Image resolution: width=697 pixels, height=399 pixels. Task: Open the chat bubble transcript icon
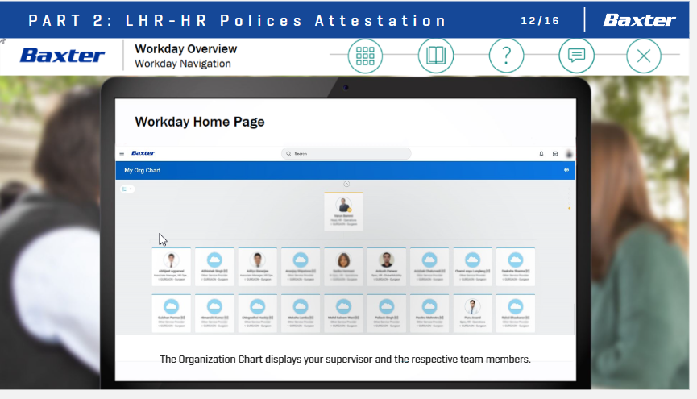tap(577, 56)
